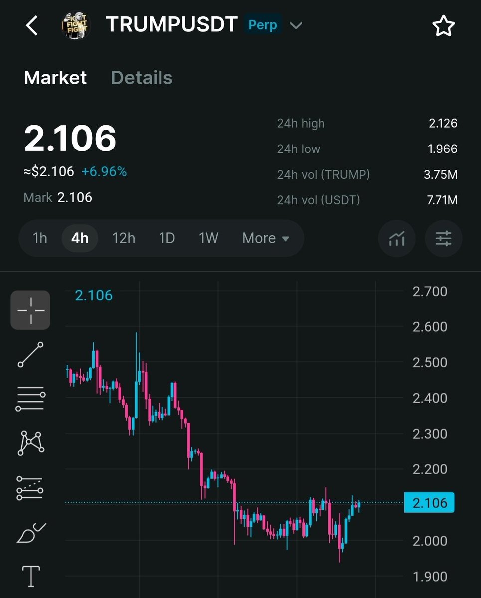Select the text annotation tool
The image size is (481, 598).
click(31, 576)
